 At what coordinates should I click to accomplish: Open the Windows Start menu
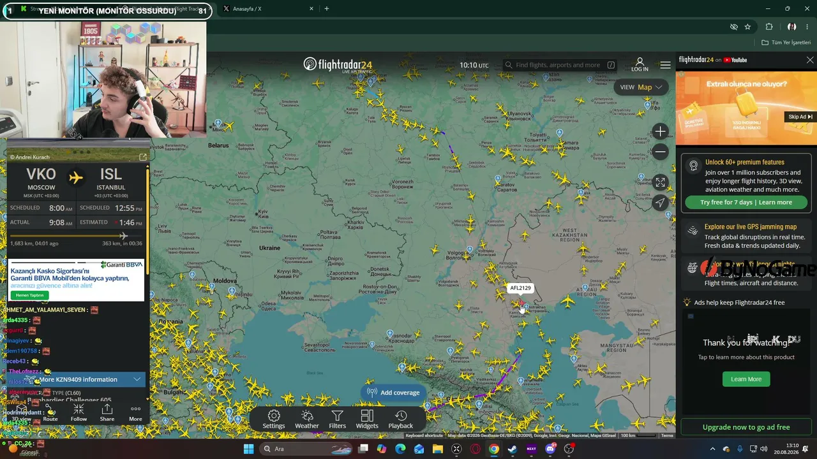[248, 449]
